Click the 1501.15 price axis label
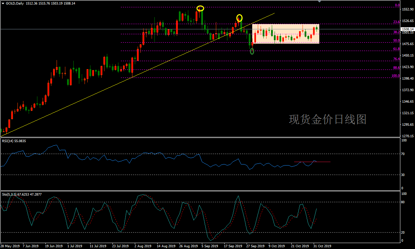Viewport: 415px width, 249px height. click(x=408, y=32)
